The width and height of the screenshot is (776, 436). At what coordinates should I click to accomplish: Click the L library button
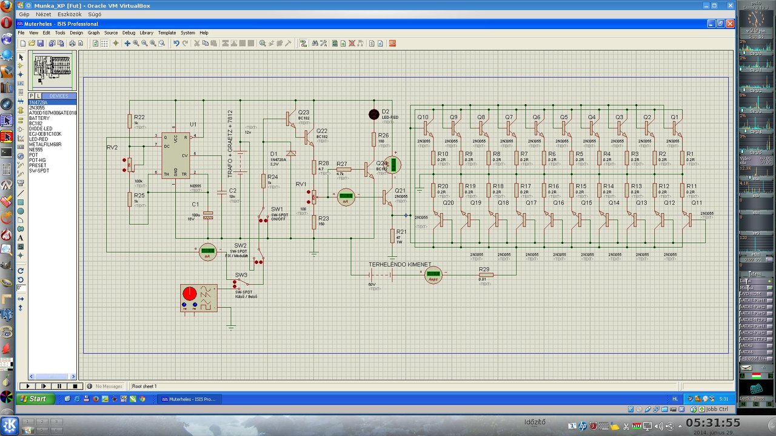[38, 96]
